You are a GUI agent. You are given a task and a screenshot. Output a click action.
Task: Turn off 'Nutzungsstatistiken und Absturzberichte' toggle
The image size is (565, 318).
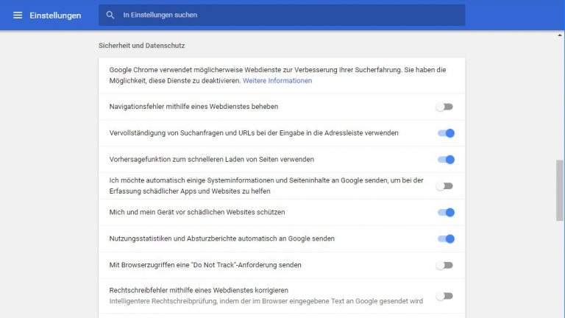446,239
